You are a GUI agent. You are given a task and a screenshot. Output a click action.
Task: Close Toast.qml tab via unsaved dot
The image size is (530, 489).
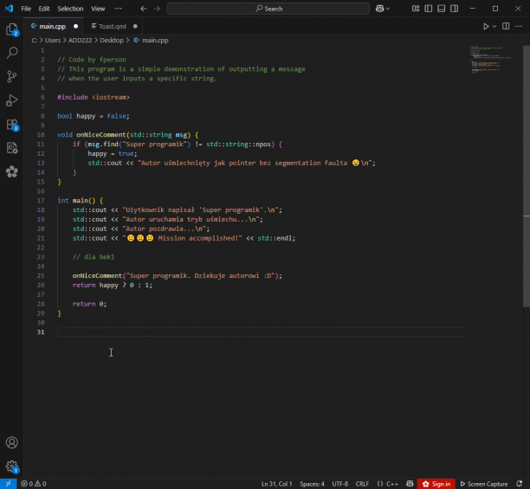coord(135,26)
